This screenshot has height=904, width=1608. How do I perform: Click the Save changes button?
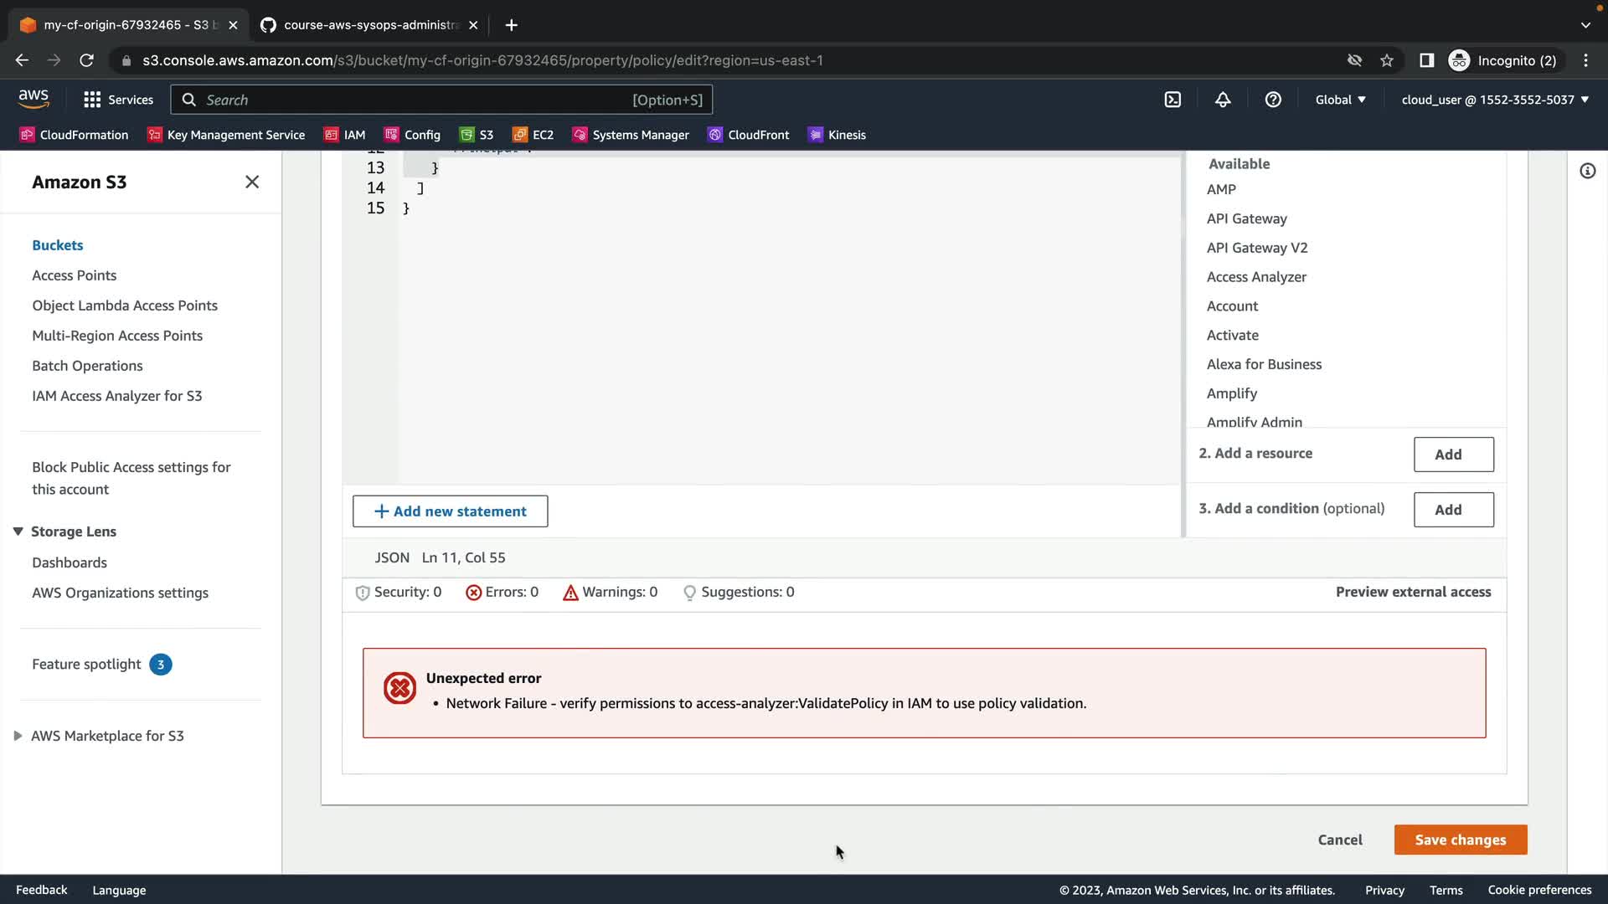pos(1460,840)
